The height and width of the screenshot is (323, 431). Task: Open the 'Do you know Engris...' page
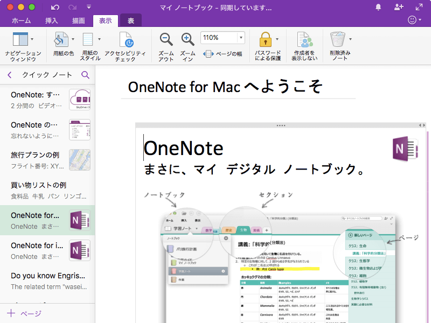[x=47, y=280]
